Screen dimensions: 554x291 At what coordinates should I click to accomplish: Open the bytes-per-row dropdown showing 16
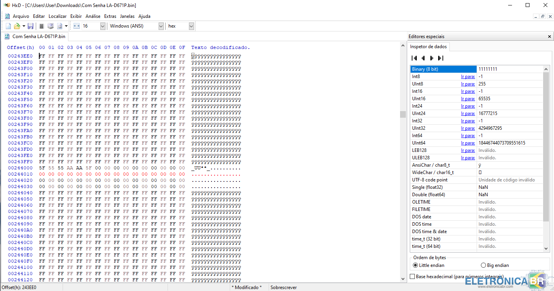pos(103,26)
